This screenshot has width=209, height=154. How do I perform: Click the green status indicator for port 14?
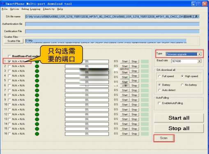[x=37, y=124]
